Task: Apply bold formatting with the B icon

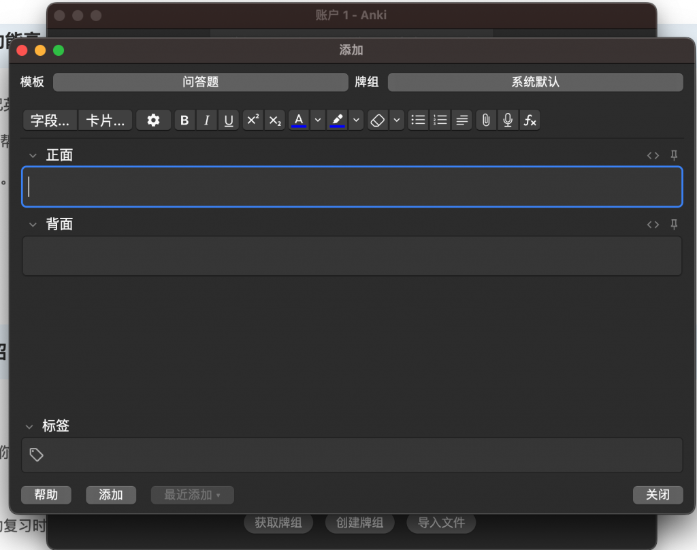Action: (x=184, y=120)
